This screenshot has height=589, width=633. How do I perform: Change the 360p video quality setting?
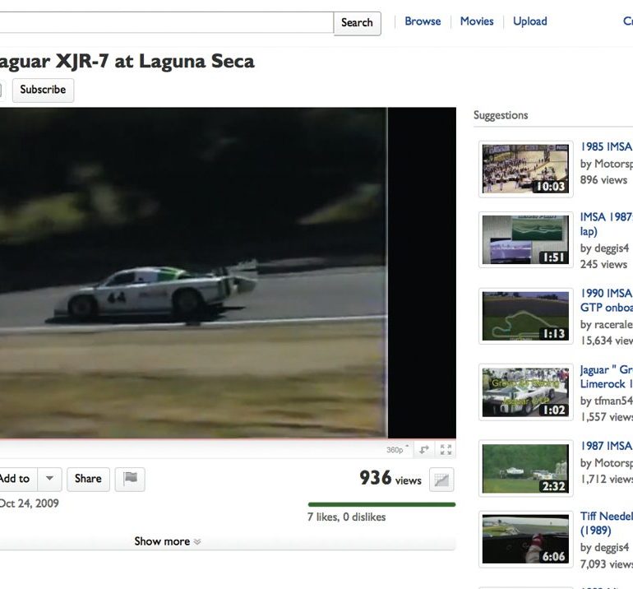click(397, 450)
